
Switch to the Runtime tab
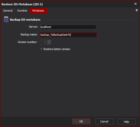tap(22, 11)
